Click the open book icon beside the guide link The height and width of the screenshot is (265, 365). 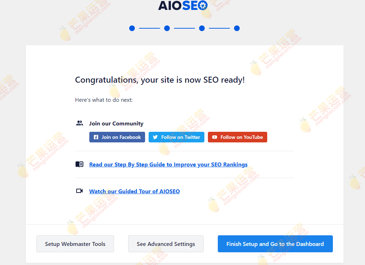79,164
